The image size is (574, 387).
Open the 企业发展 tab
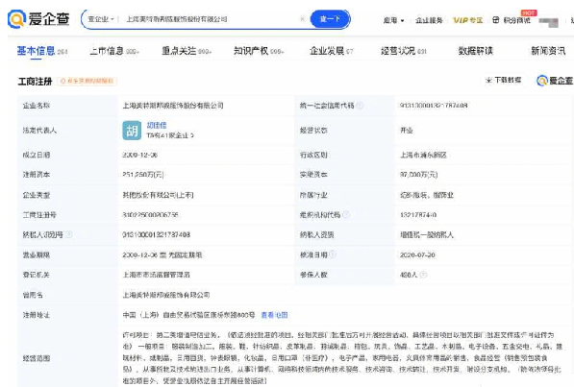tap(332, 51)
